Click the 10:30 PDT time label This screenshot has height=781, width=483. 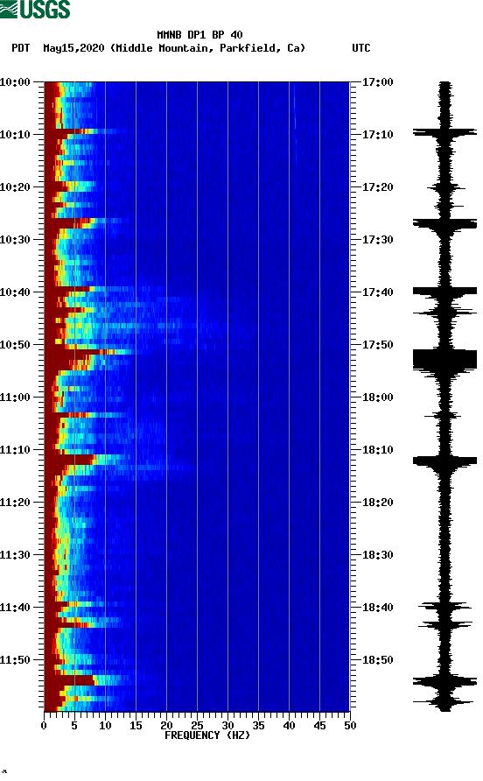tap(16, 240)
